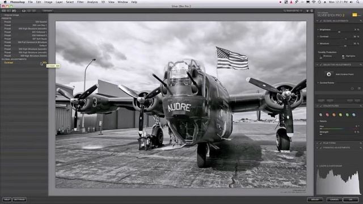The width and height of the screenshot is (363, 204).
Task: Expand the Structure sub-sliders
Action: pyautogui.click(x=318, y=44)
